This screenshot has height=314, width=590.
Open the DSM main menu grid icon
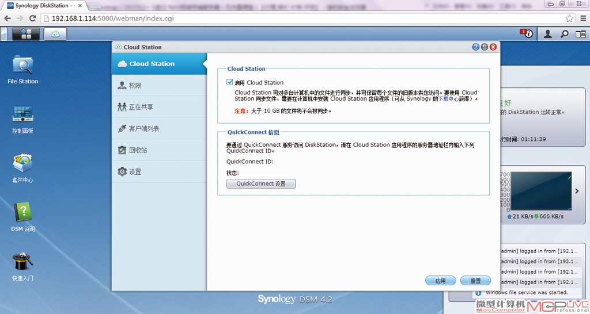pos(26,34)
